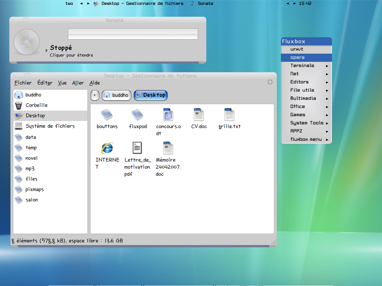This screenshot has height=286, width=382.
Task: Expand the Editors submenu
Action: (x=327, y=82)
